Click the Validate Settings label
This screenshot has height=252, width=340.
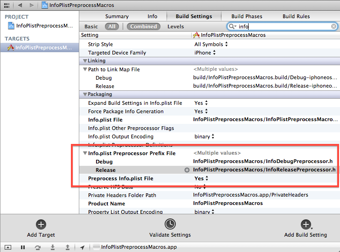[170, 235]
